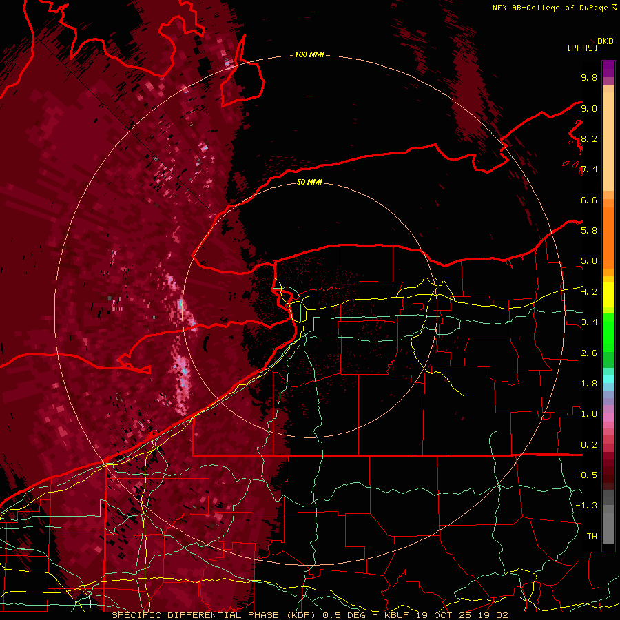Screen dimensions: 620x620
Task: Select the 2.6 scale value
Action: [589, 353]
